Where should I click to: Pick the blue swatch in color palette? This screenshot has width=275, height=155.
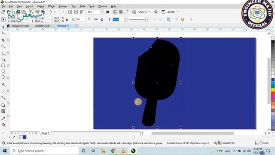pos(273,80)
